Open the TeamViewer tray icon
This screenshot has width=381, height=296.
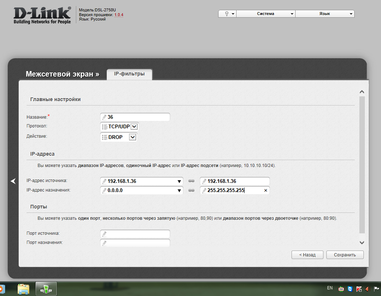pyautogui.click(x=350, y=289)
